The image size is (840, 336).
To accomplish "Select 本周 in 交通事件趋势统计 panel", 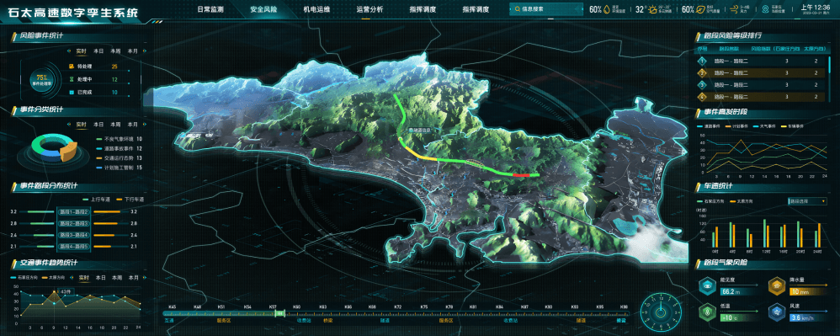I will pyautogui.click(x=116, y=278).
